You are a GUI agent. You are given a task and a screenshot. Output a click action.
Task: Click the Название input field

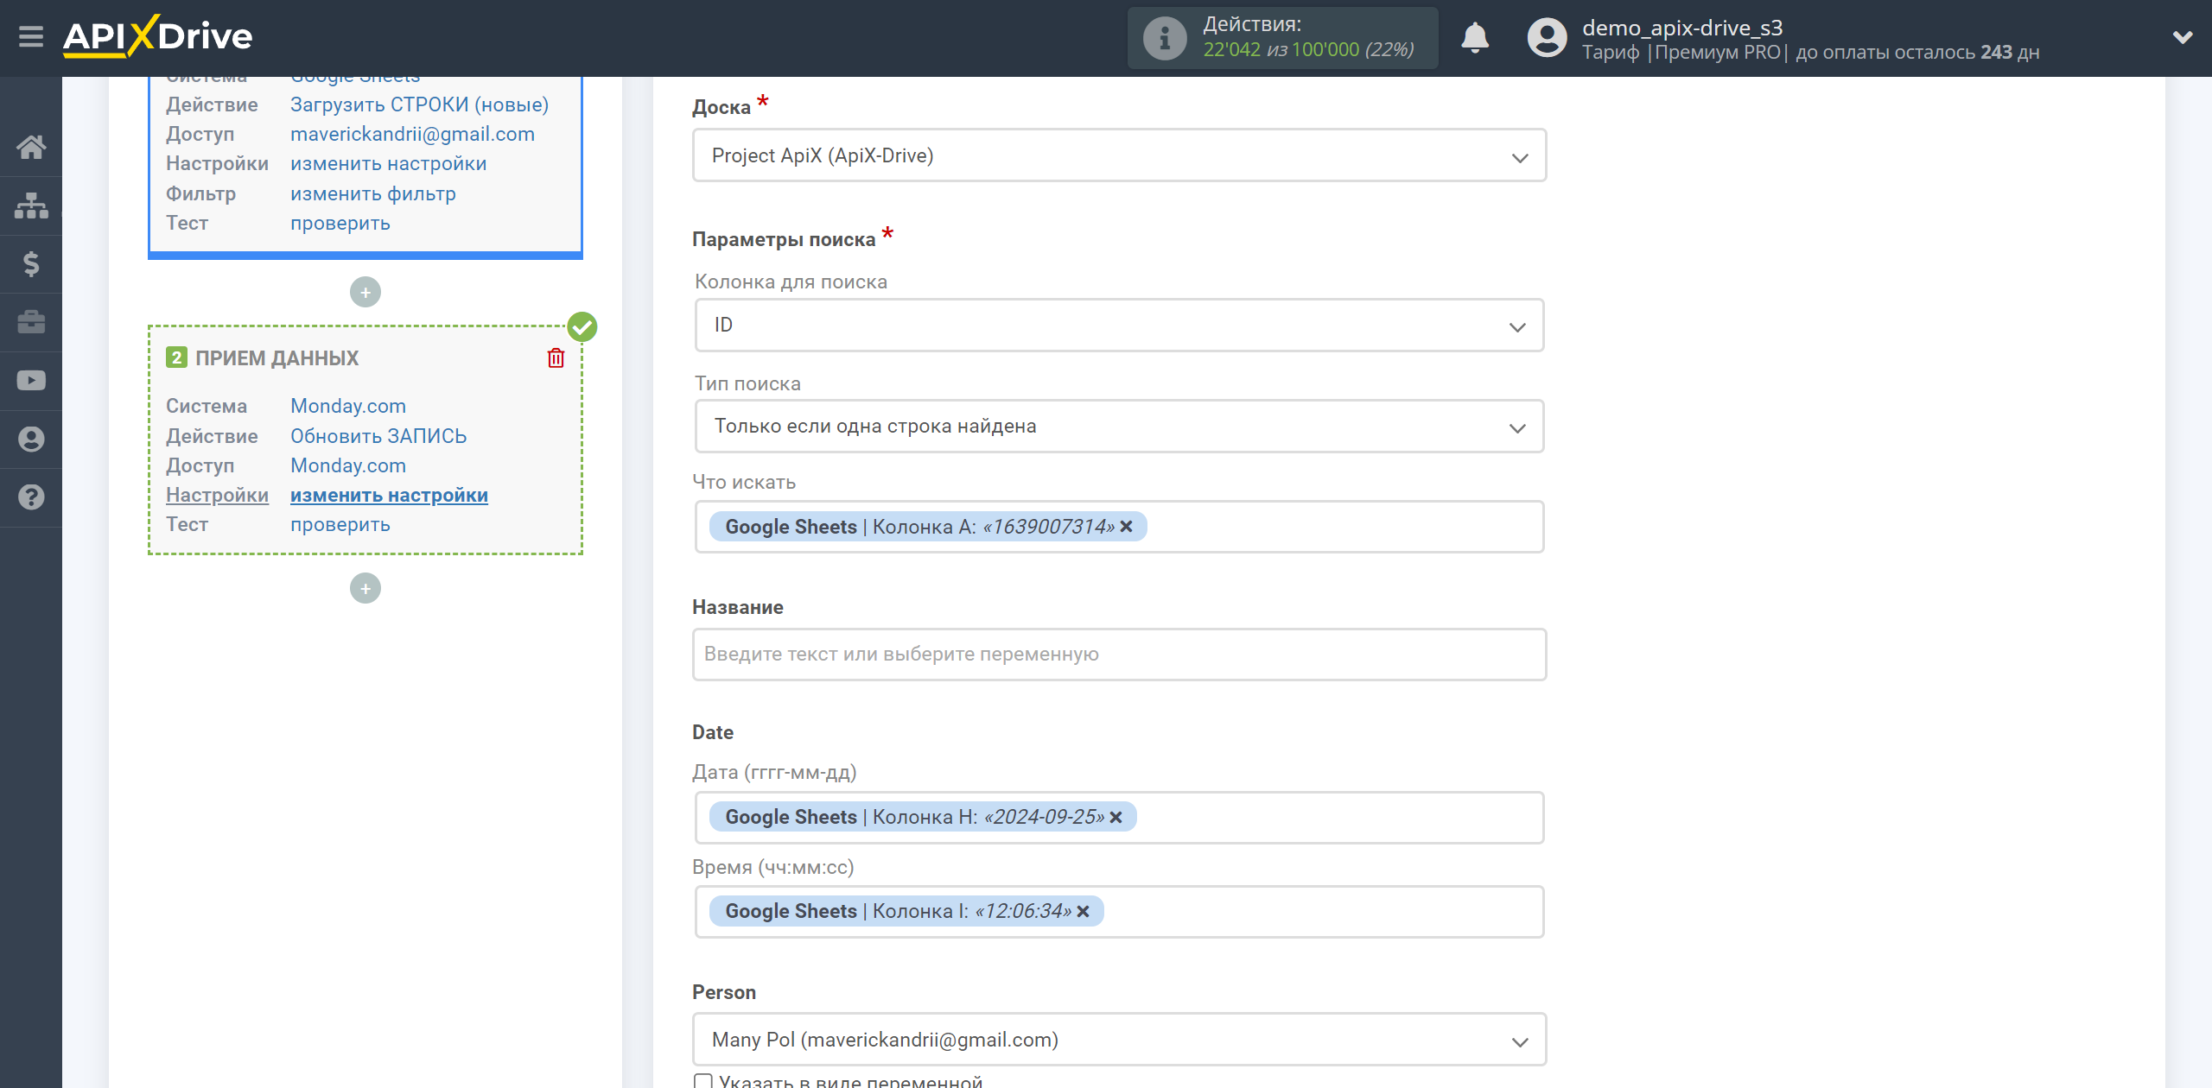click(1119, 655)
